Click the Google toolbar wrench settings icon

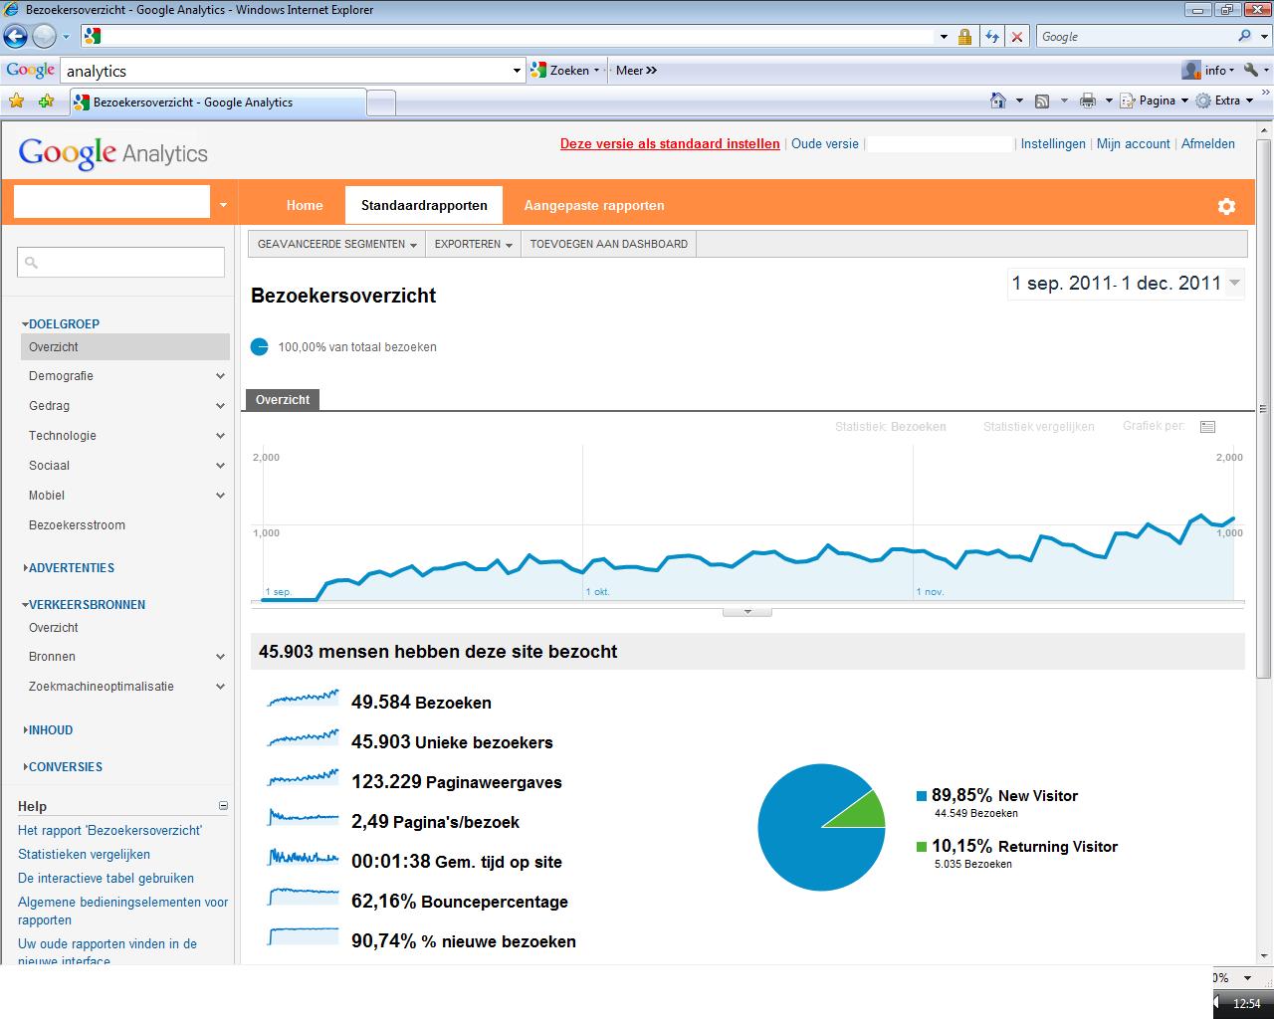pos(1251,71)
